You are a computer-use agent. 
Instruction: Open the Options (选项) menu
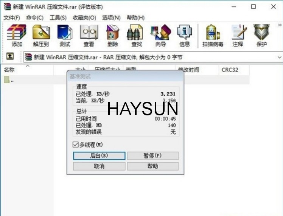point(111,18)
